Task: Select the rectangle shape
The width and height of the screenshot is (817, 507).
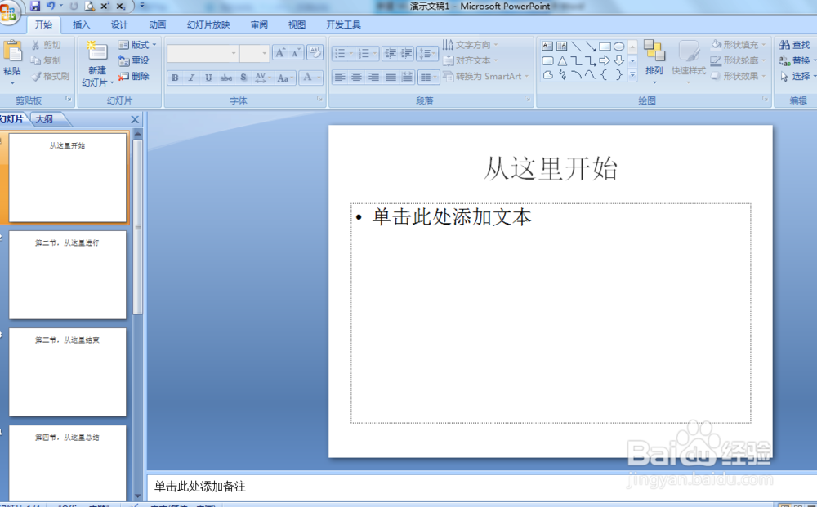Action: point(605,46)
